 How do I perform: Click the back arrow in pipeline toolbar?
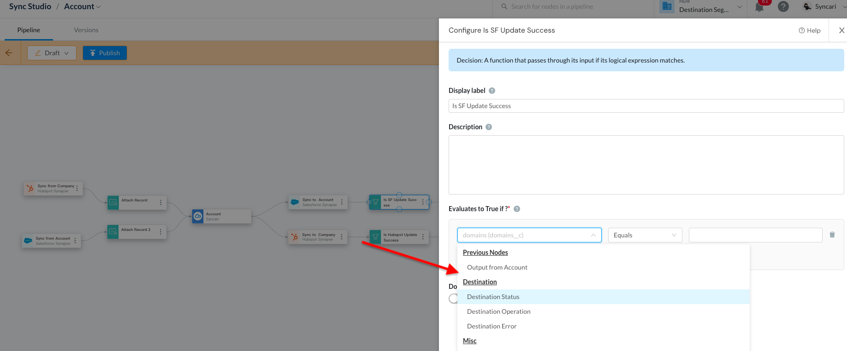9,53
